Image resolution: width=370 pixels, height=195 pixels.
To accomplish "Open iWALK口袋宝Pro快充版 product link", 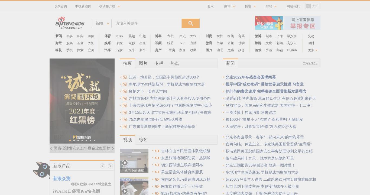I will click(77, 191).
